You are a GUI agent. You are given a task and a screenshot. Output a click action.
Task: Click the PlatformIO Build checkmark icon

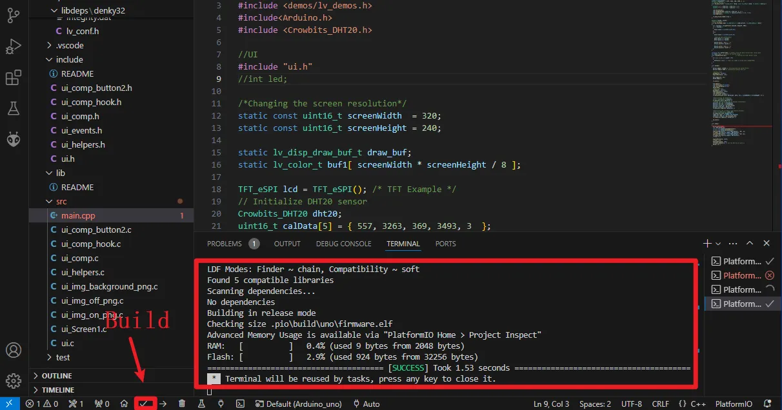click(x=145, y=404)
